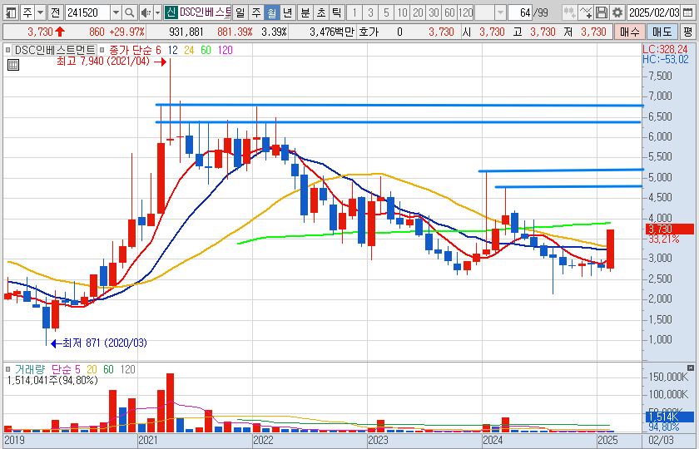Open chart settings gear icon
Image resolution: width=699 pixels, height=449 pixels.
click(617, 12)
